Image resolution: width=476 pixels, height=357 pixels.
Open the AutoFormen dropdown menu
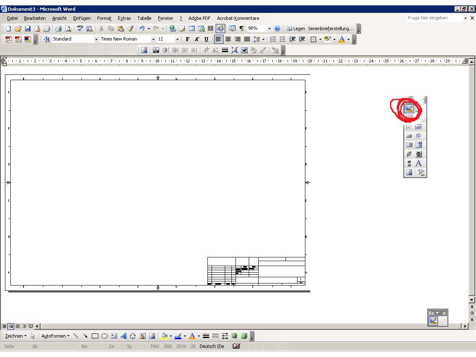[55, 336]
